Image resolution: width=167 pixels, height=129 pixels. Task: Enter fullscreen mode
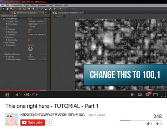tap(163, 95)
